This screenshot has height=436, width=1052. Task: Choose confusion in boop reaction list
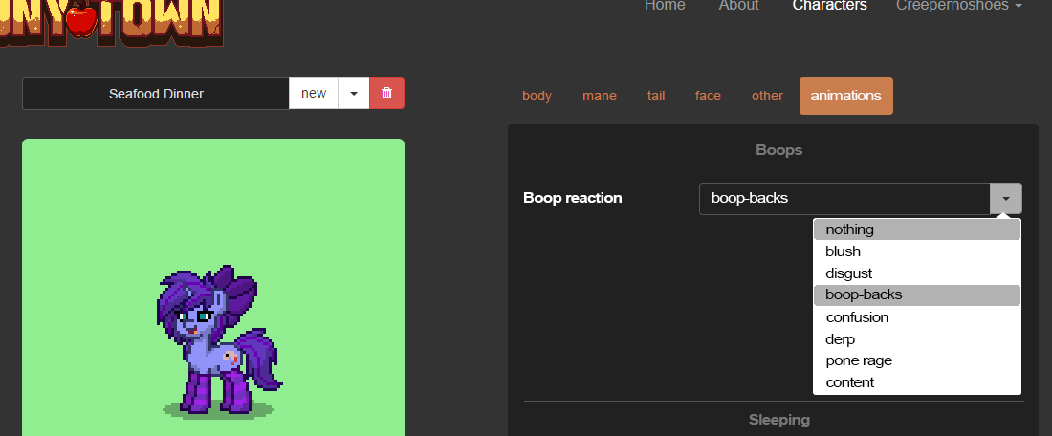pos(917,317)
